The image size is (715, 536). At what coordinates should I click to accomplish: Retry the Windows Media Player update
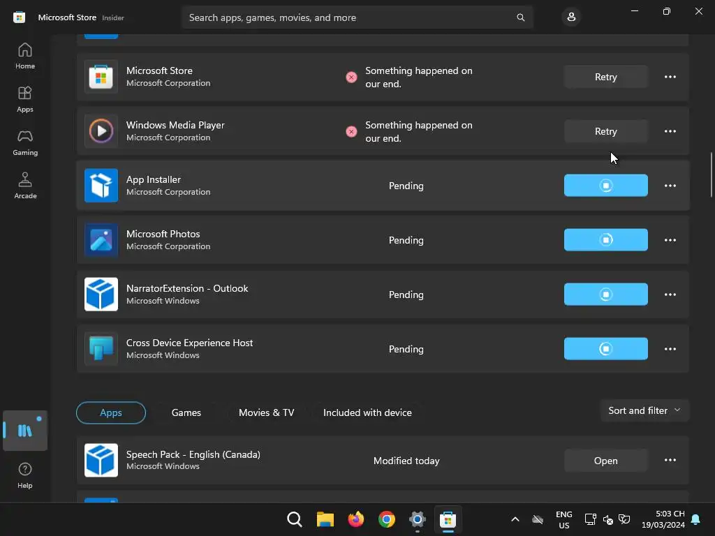[x=605, y=131]
